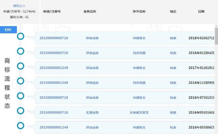Open the 捕鱼达人 trademark name link
Viewport: 218px width, 134px height.
[x=19, y=6]
